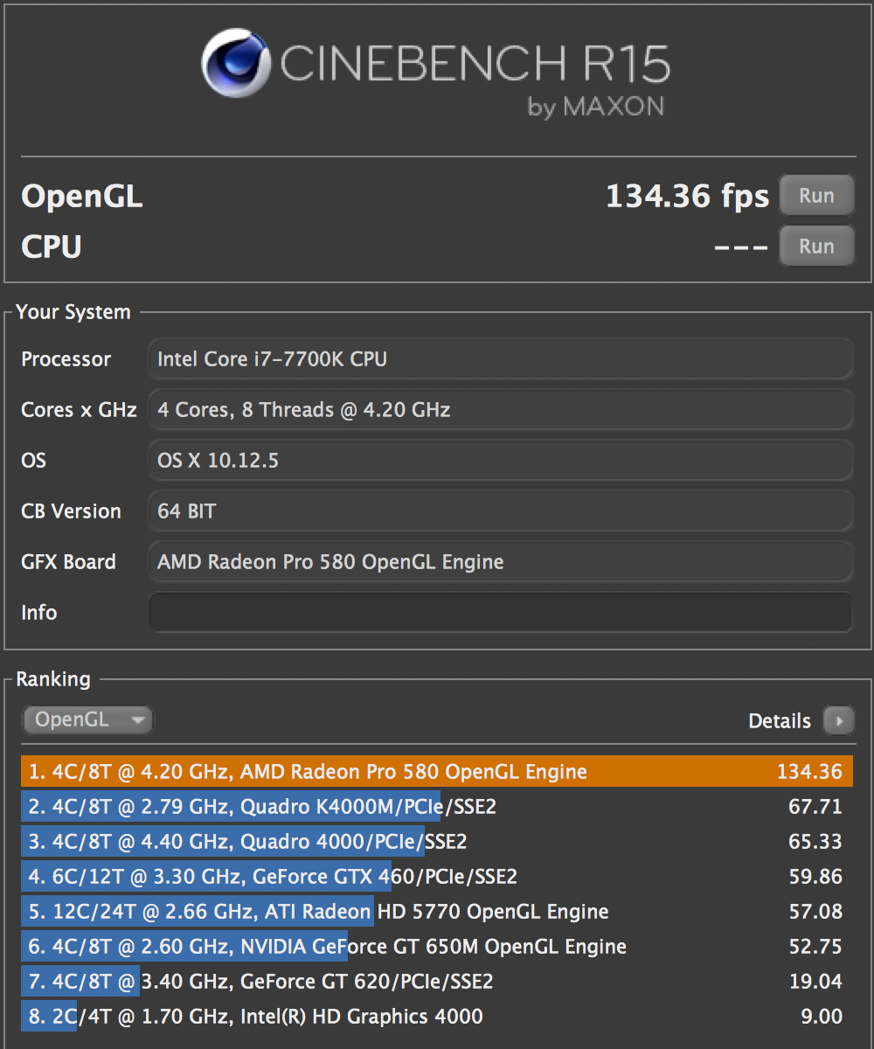Run the OpenGL benchmark test
The image size is (874, 1049).
pyautogui.click(x=815, y=196)
